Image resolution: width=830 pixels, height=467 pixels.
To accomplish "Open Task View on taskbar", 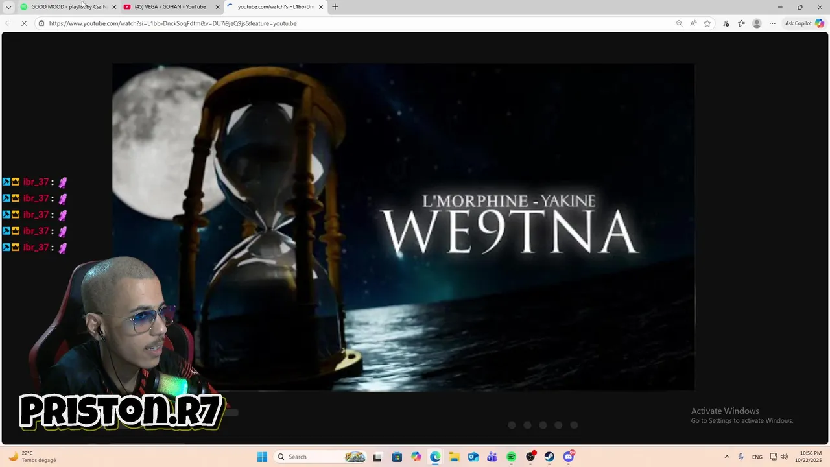I will pos(377,457).
